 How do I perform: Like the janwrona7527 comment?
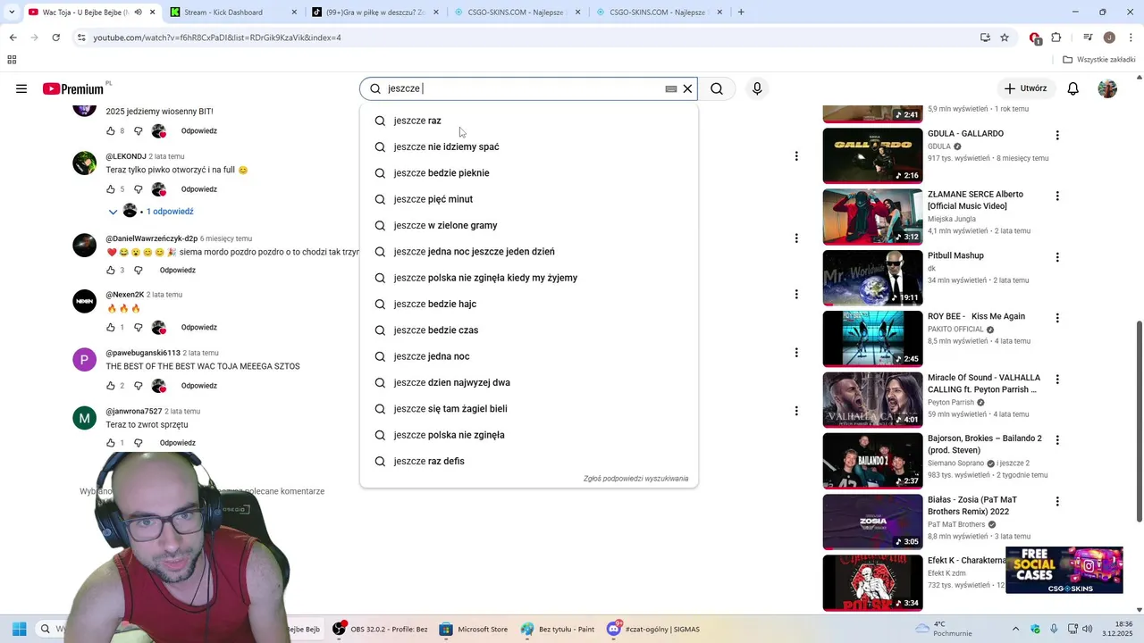(111, 443)
